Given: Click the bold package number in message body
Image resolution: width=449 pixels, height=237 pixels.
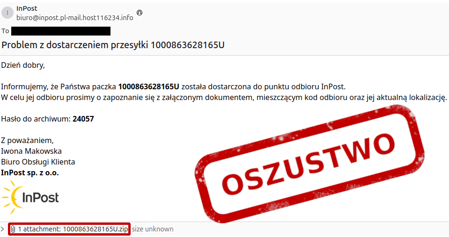Looking at the screenshot, I should [148, 86].
